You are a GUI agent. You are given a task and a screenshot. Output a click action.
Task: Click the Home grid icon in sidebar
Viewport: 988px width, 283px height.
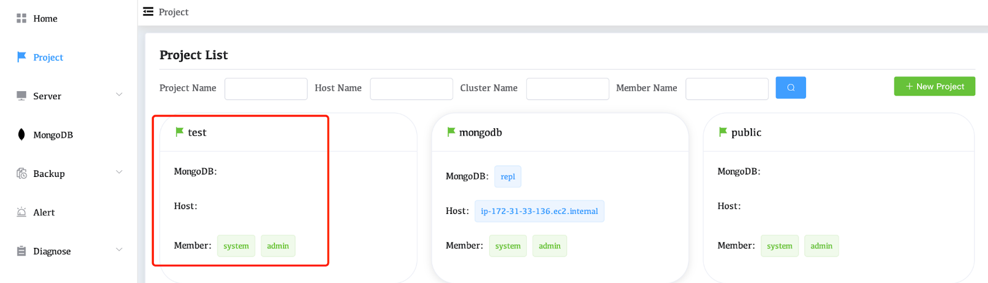[x=22, y=18]
